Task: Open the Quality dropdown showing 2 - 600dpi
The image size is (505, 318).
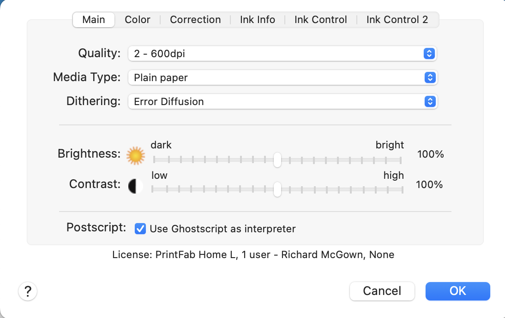Action: [x=282, y=54]
